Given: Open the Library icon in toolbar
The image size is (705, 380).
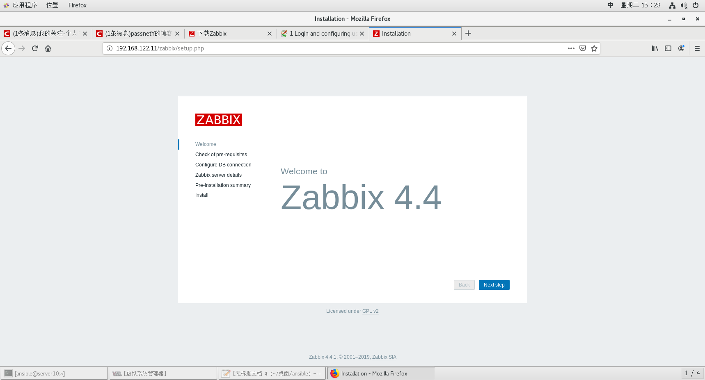Looking at the screenshot, I should [x=655, y=48].
